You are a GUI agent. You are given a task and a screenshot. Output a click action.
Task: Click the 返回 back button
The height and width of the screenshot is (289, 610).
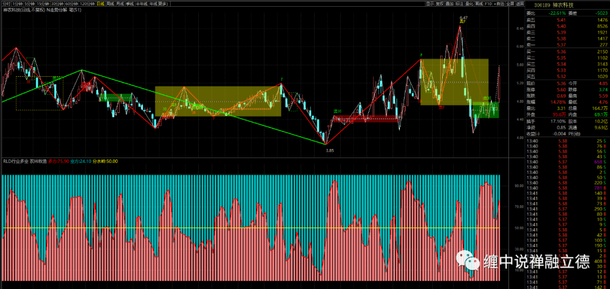pos(520,4)
